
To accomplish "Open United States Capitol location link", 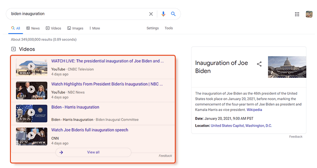I will point(227,125).
